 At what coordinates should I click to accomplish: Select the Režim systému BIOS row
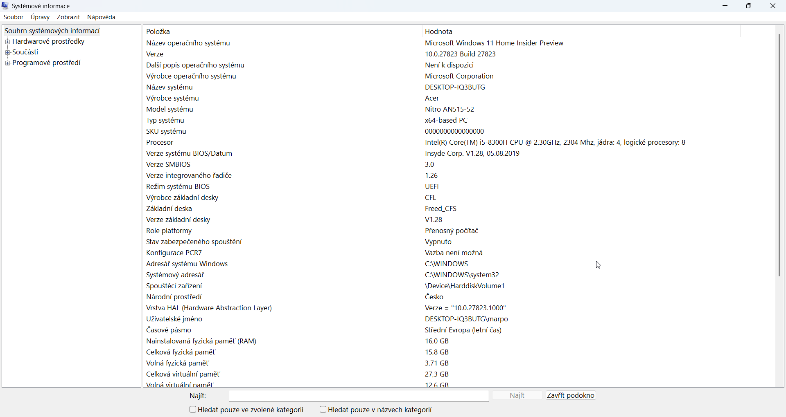click(442, 186)
